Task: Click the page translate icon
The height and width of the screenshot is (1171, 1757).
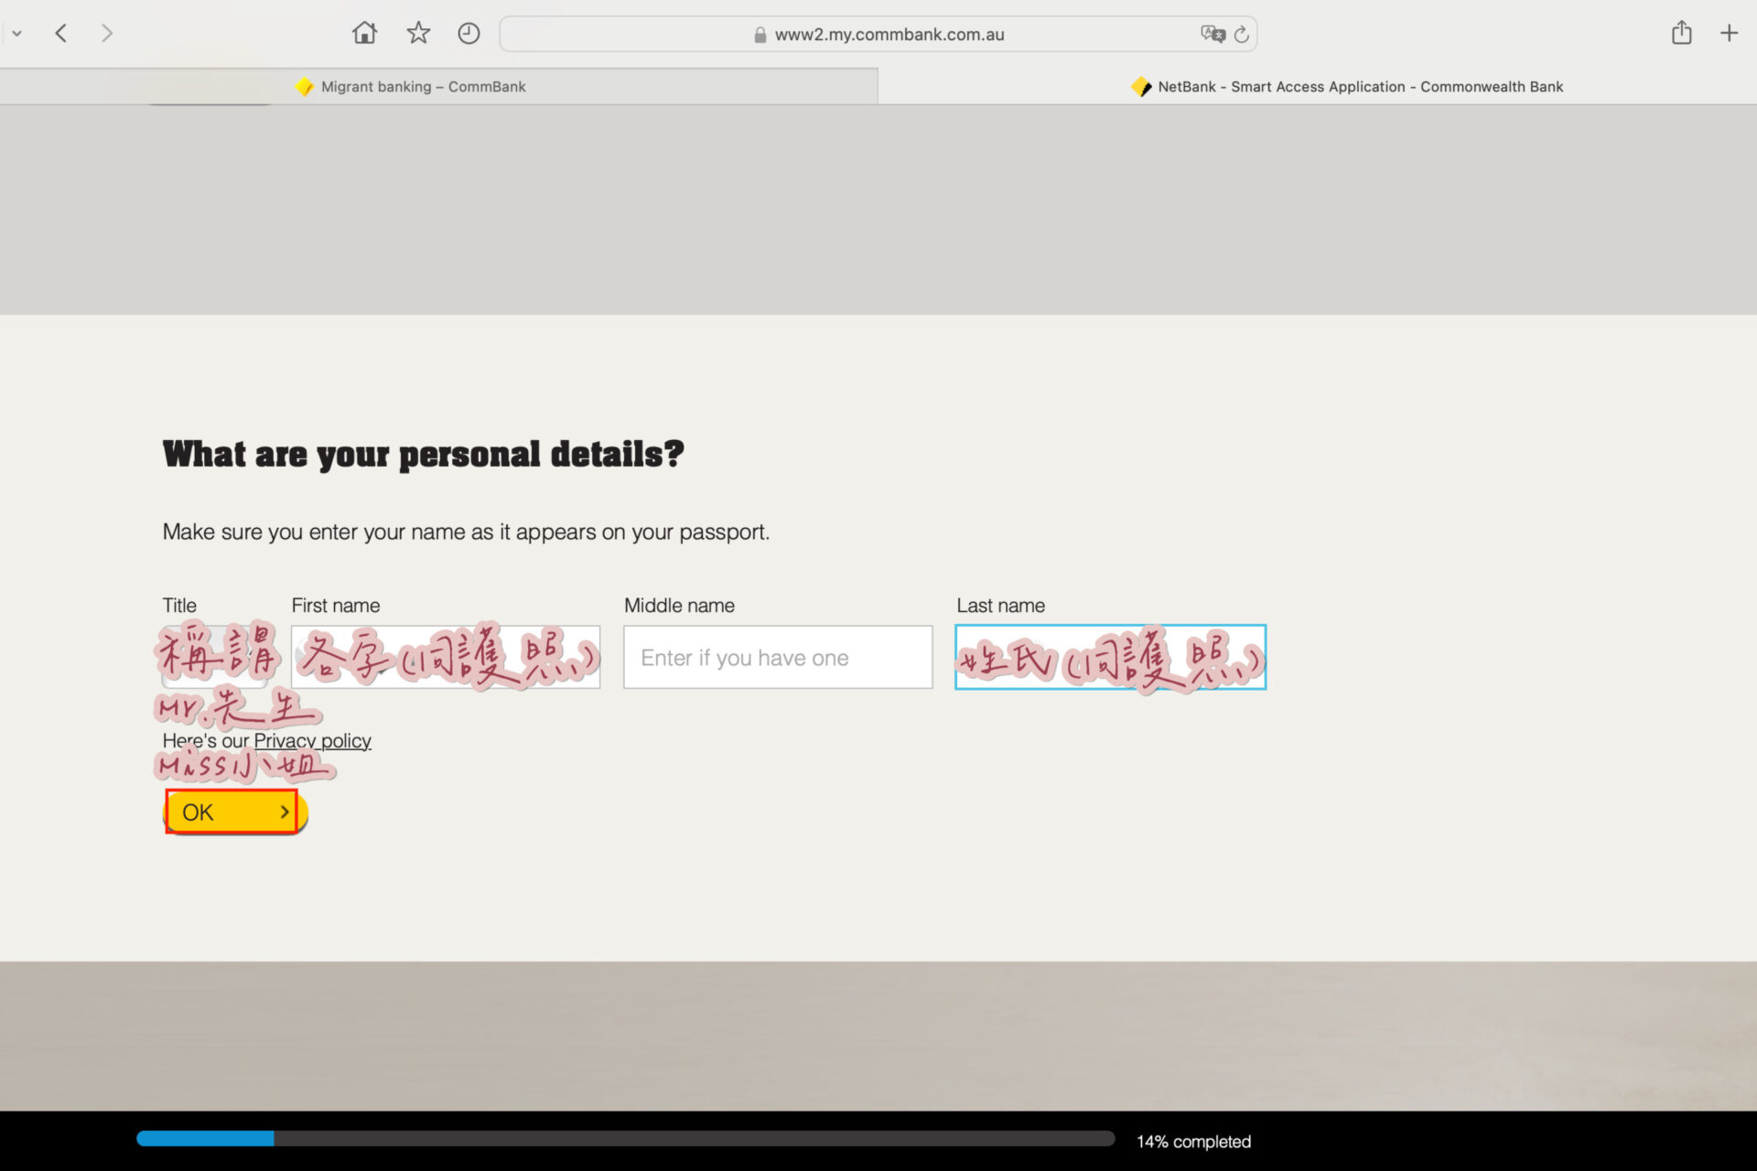Action: point(1213,34)
